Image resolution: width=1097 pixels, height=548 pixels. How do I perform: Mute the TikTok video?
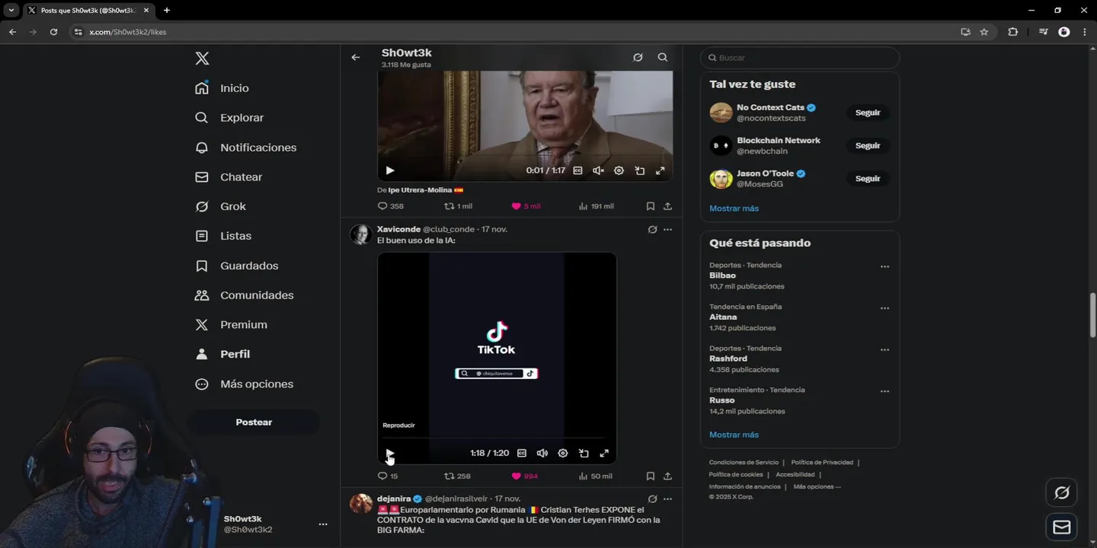[x=542, y=454]
